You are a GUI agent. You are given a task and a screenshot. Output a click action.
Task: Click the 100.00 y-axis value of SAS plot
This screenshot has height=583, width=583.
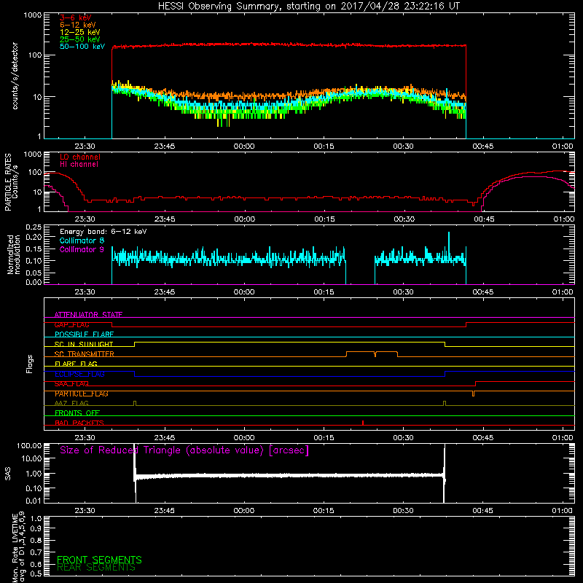click(29, 446)
